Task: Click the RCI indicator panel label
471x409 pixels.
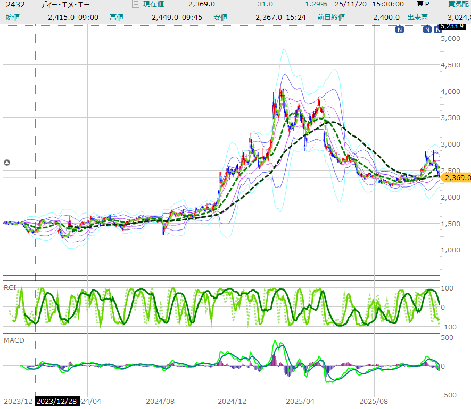Action: (10, 288)
